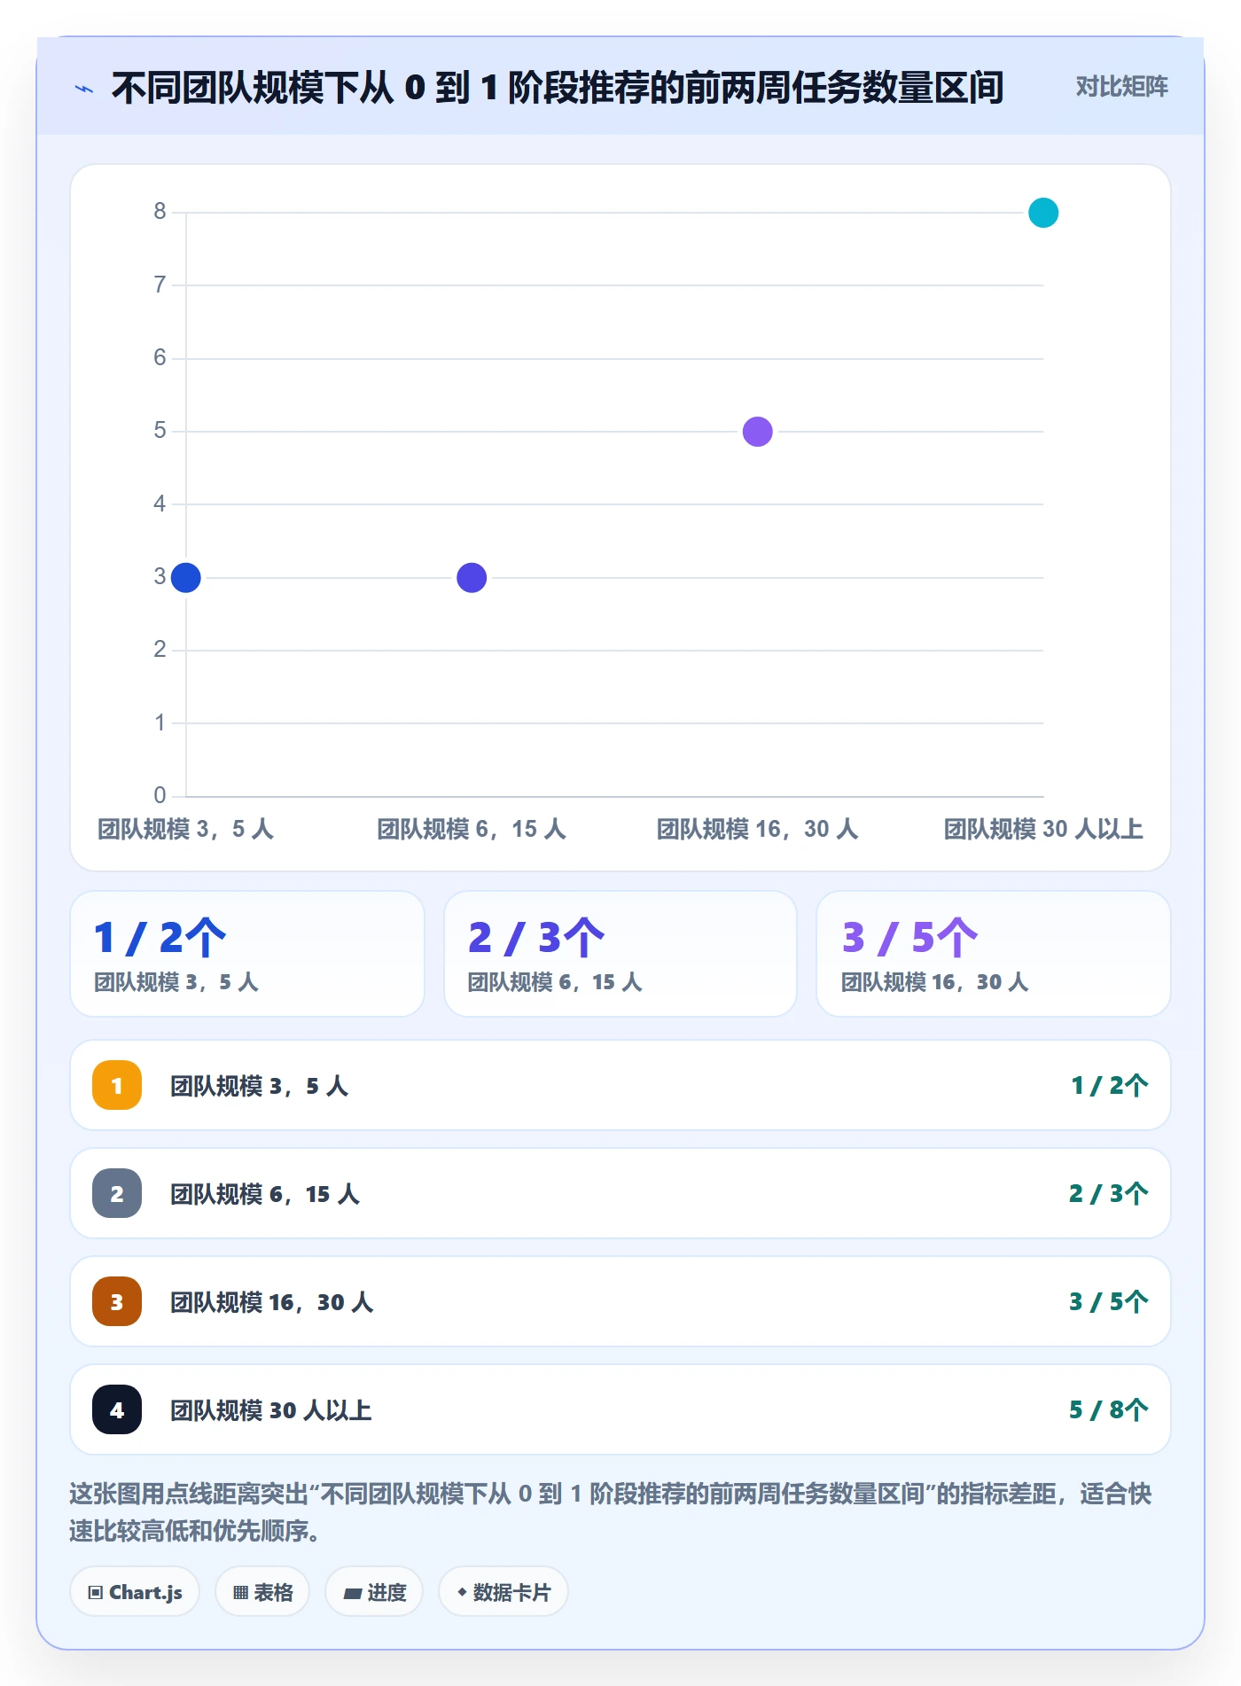Click the 对比矩阵 label in the header

pyautogui.click(x=1121, y=87)
